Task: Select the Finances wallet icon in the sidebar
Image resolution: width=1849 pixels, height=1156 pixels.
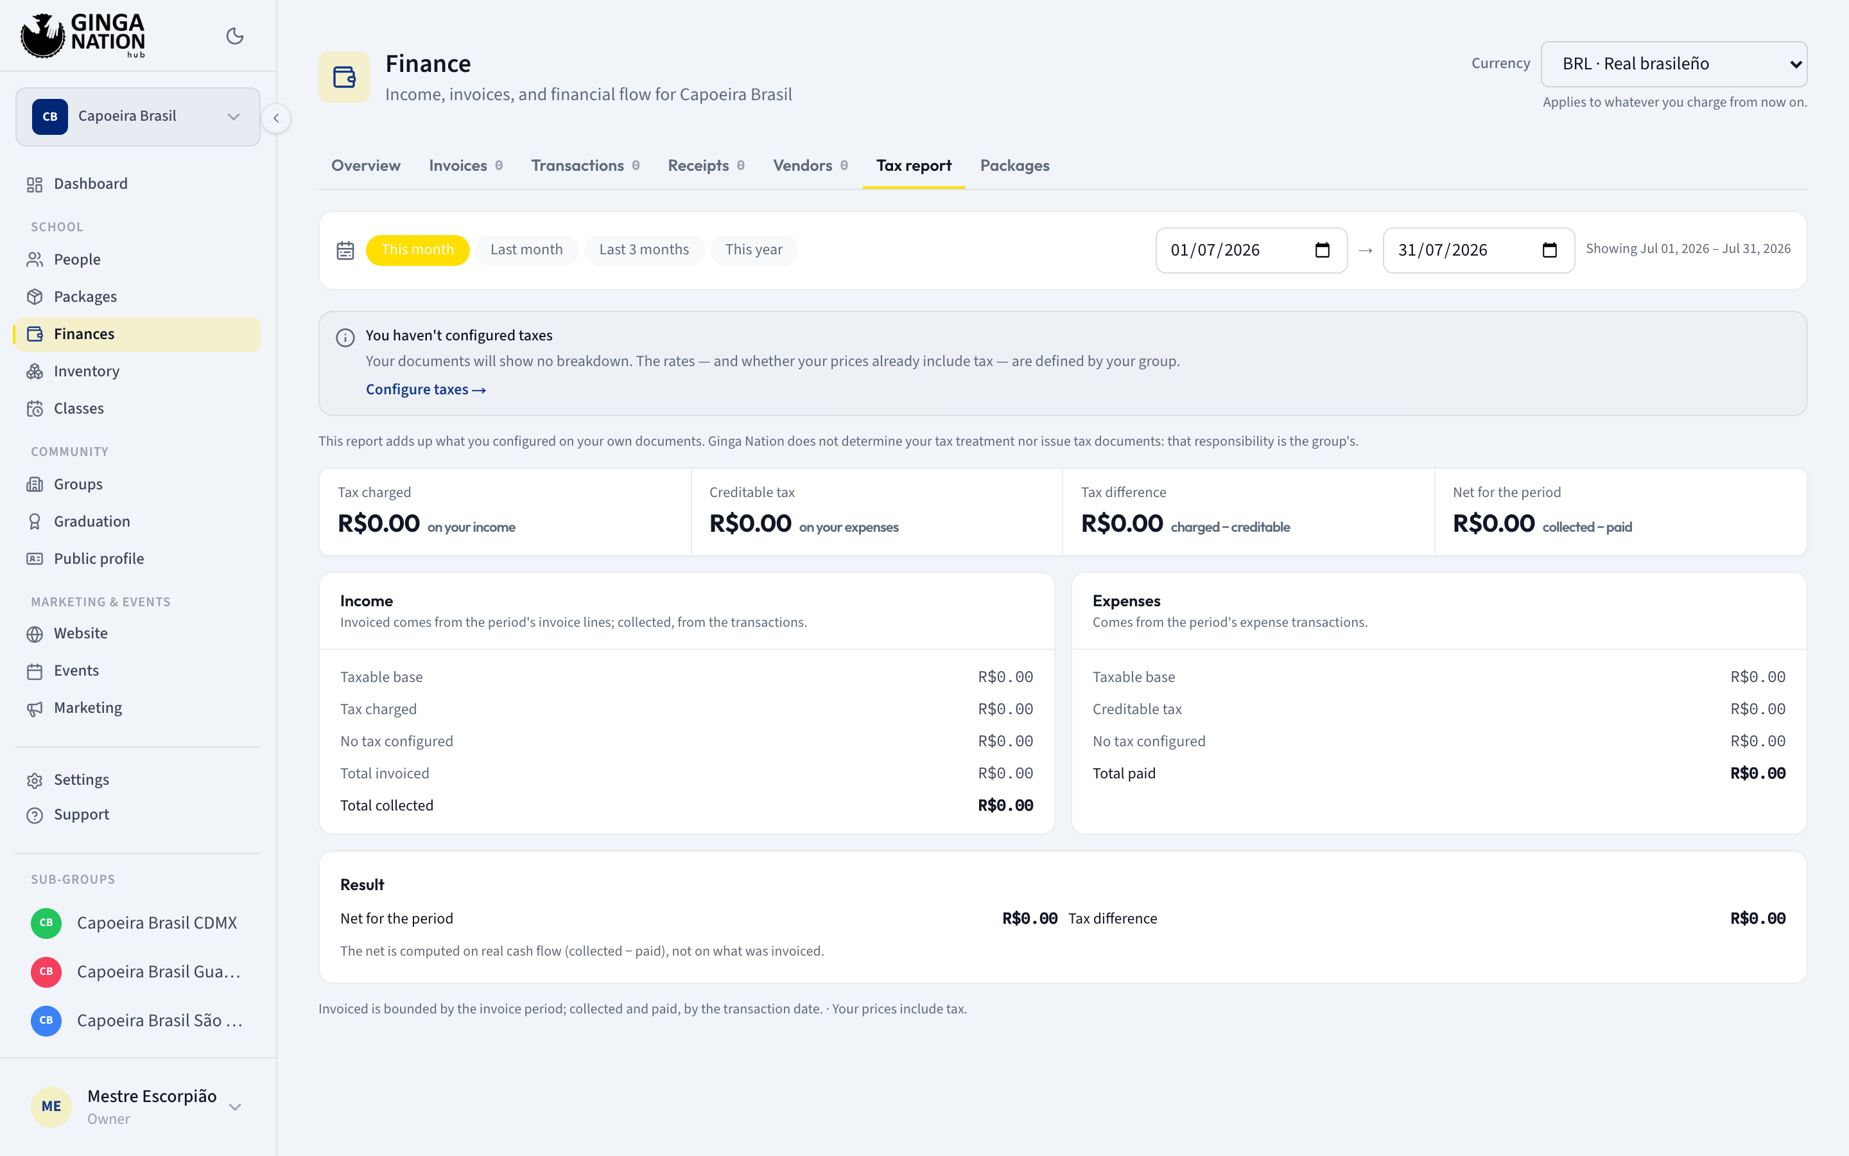Action: tap(35, 334)
